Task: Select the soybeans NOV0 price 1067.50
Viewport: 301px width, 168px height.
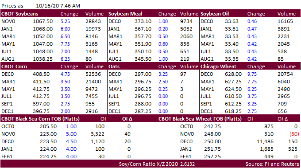Action: 43,21
